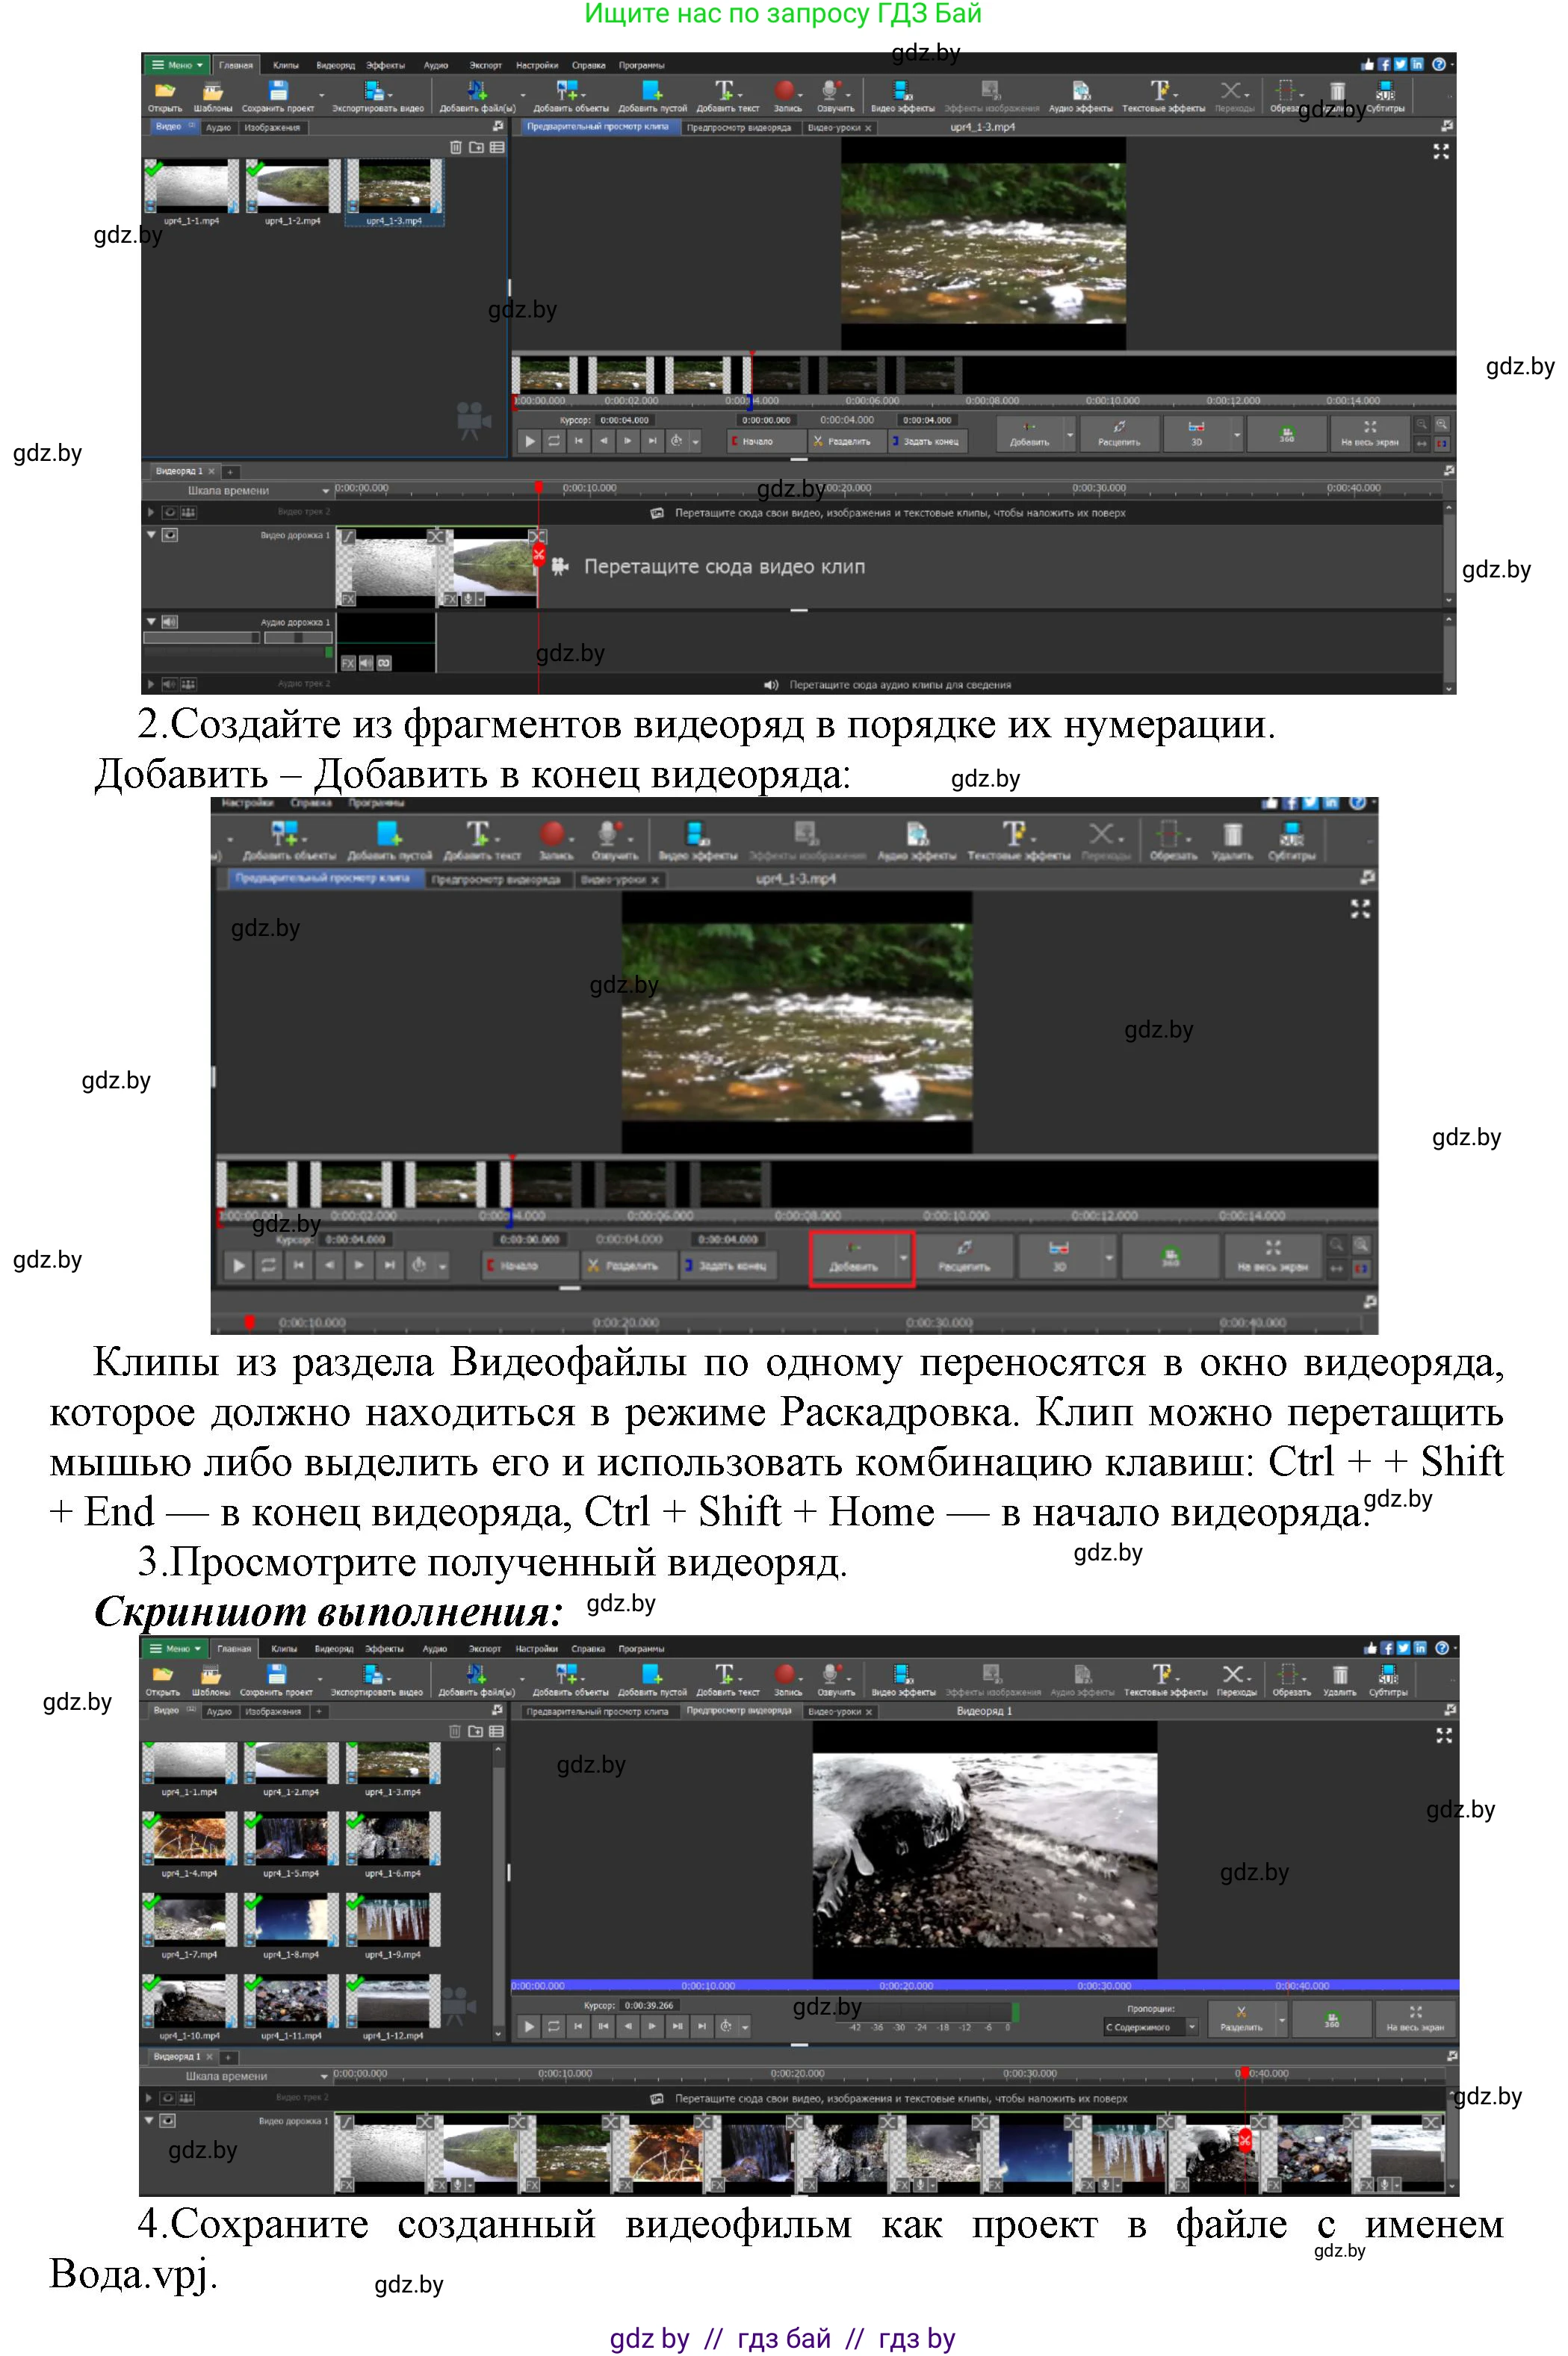This screenshot has height=2356, width=1568.
Task: Toggle visibility eye on Видео дорожка 1
Action: 170,535
